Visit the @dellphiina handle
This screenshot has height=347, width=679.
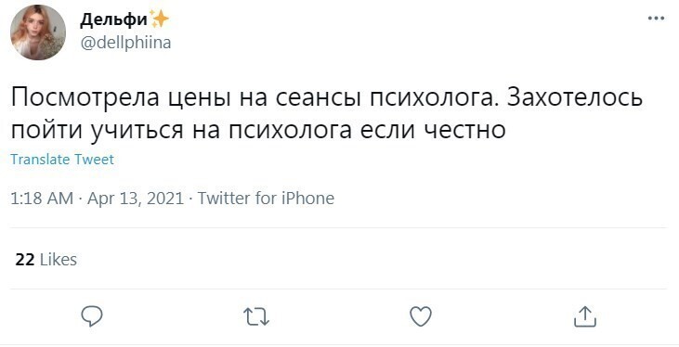coord(125,43)
